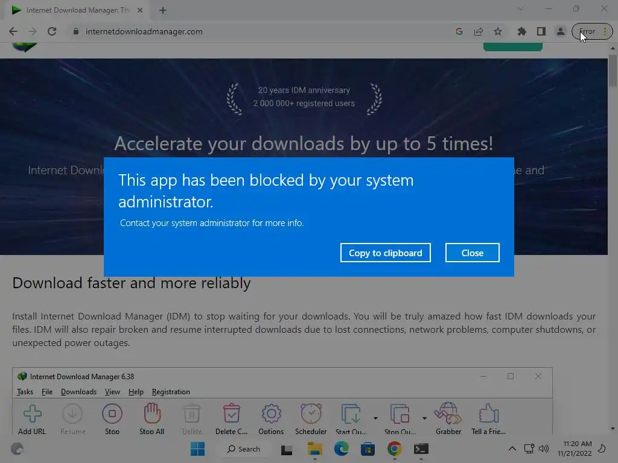The height and width of the screenshot is (463, 618).
Task: Click the Accelerate your downloads headline
Action: [x=304, y=143]
